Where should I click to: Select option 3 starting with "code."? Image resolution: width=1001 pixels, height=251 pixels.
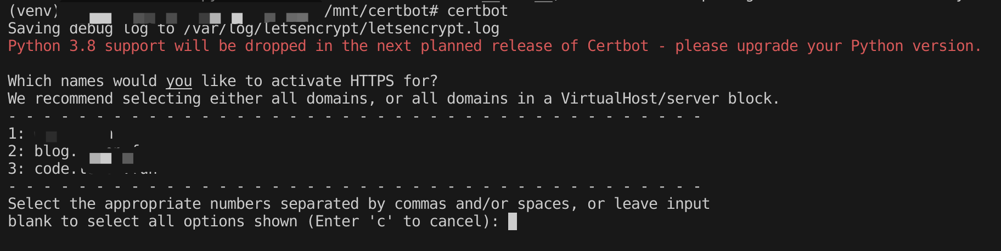coord(52,169)
